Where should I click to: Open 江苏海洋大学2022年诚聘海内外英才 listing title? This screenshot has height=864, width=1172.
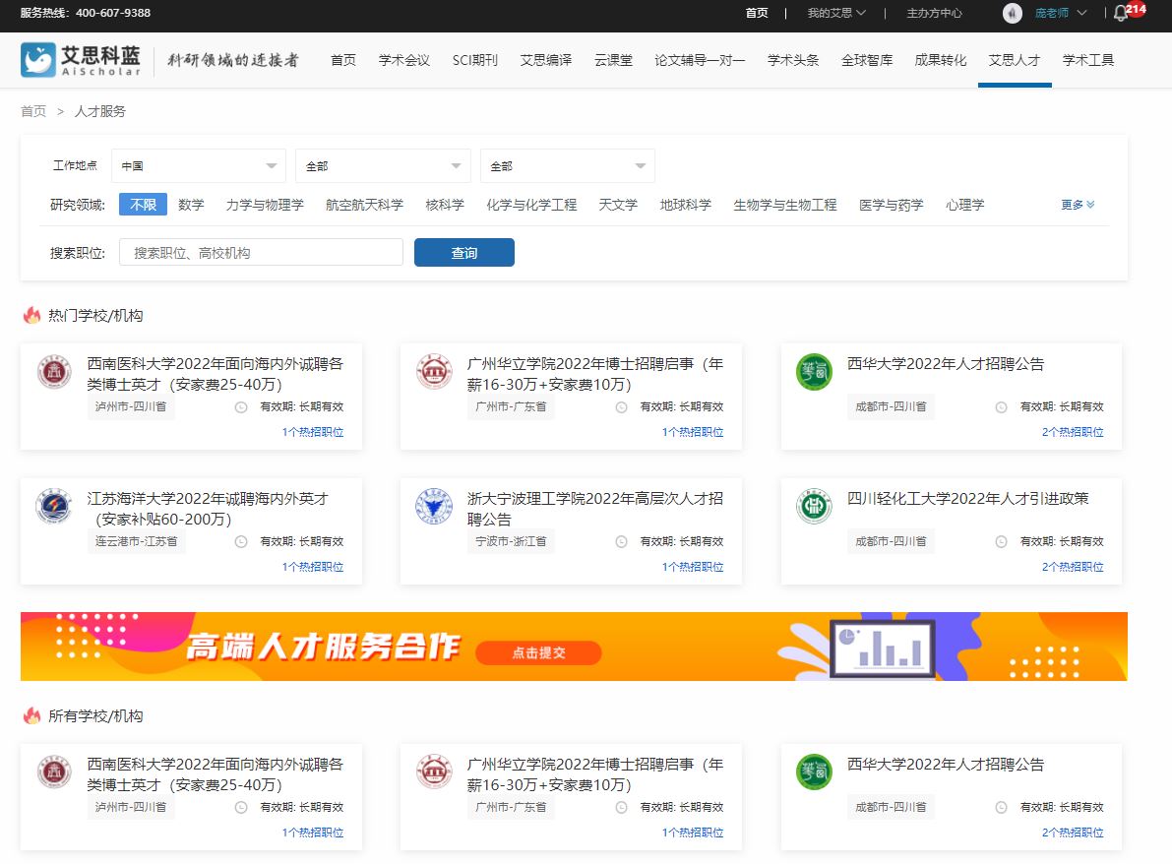(208, 508)
